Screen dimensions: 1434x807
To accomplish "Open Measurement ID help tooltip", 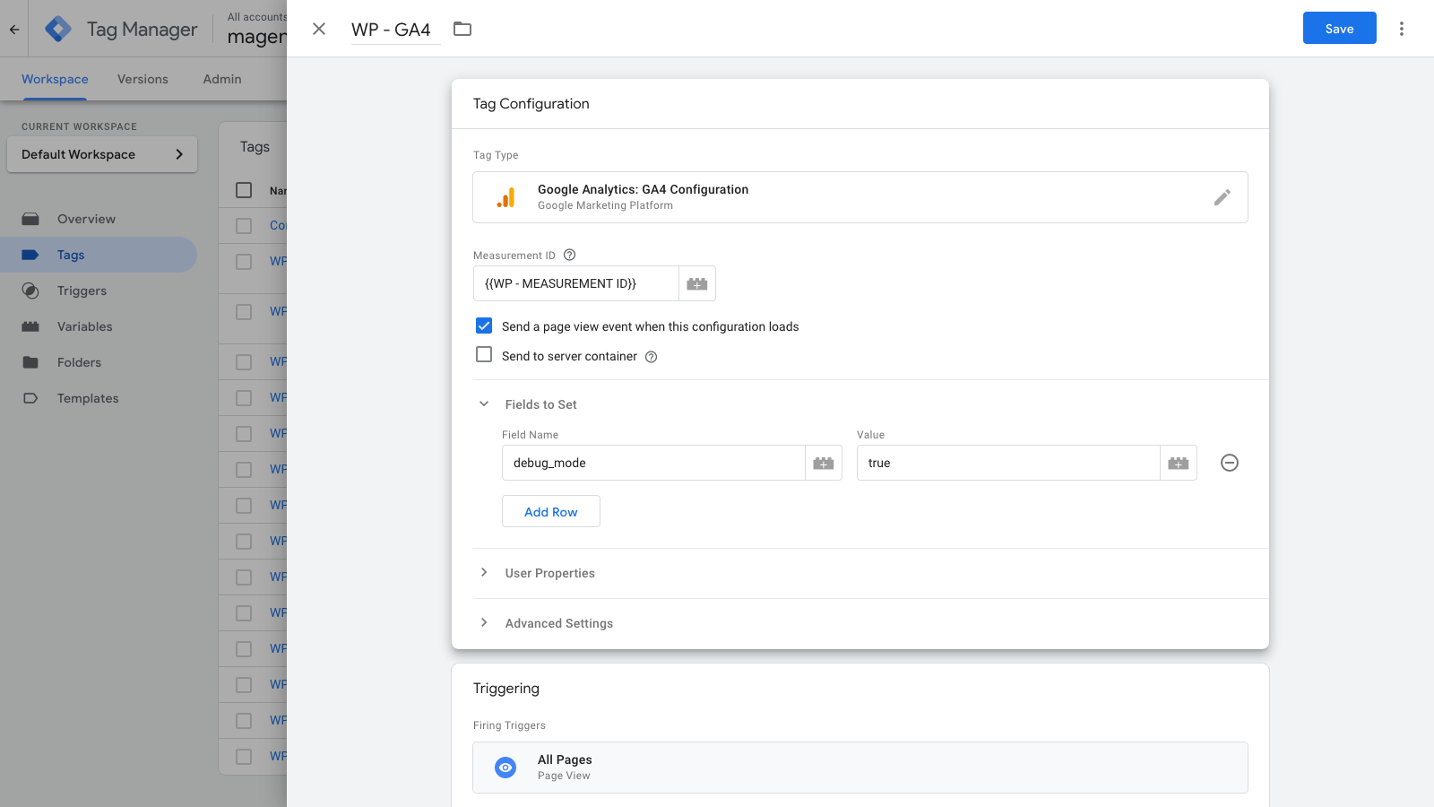I will click(x=569, y=255).
